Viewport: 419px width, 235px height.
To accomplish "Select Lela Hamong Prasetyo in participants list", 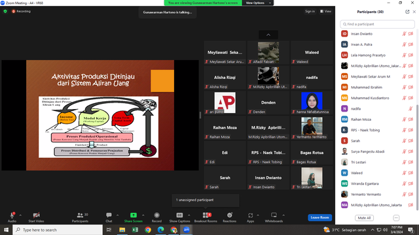I will 377,55.
